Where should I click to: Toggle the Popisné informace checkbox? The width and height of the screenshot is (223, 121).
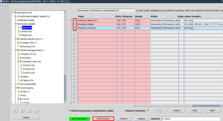148,110
